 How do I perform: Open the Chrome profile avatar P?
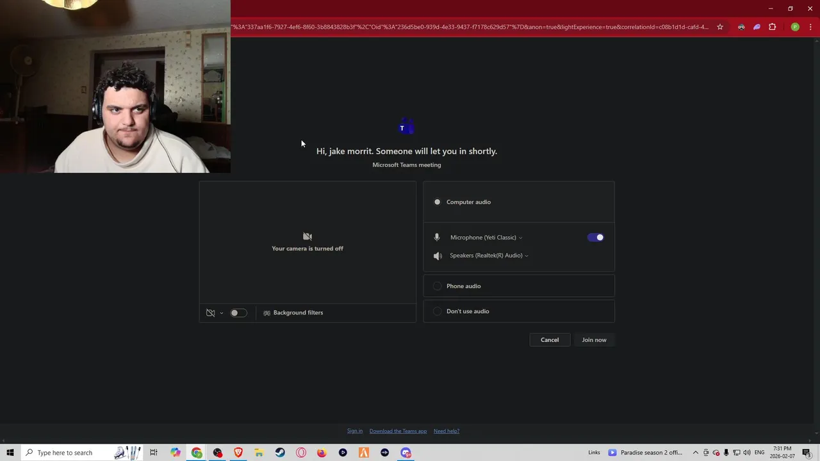(795, 27)
